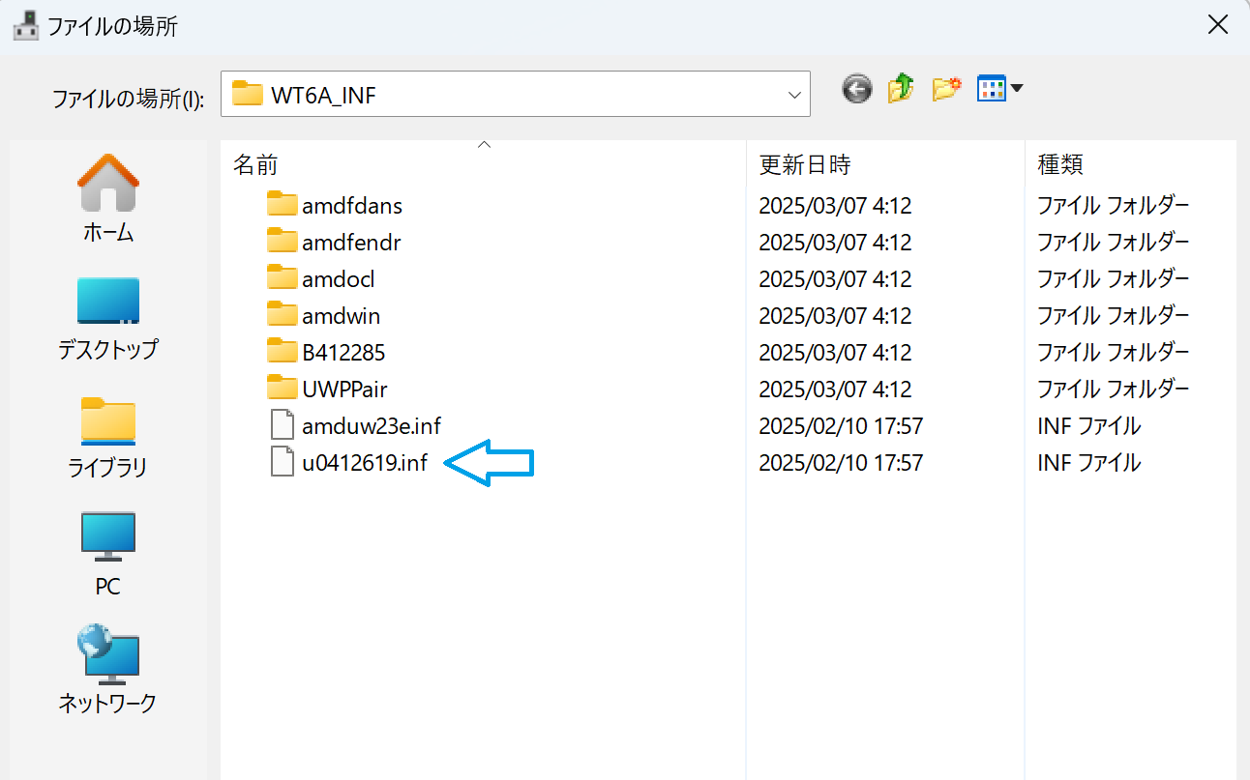Open the view options dropdown arrow
This screenshot has height=780, width=1250.
[1017, 90]
